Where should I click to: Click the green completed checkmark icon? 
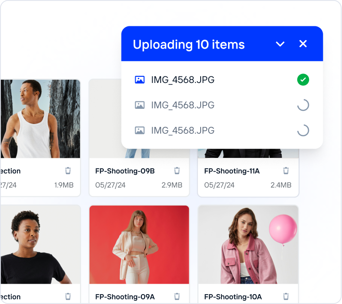[x=303, y=80]
